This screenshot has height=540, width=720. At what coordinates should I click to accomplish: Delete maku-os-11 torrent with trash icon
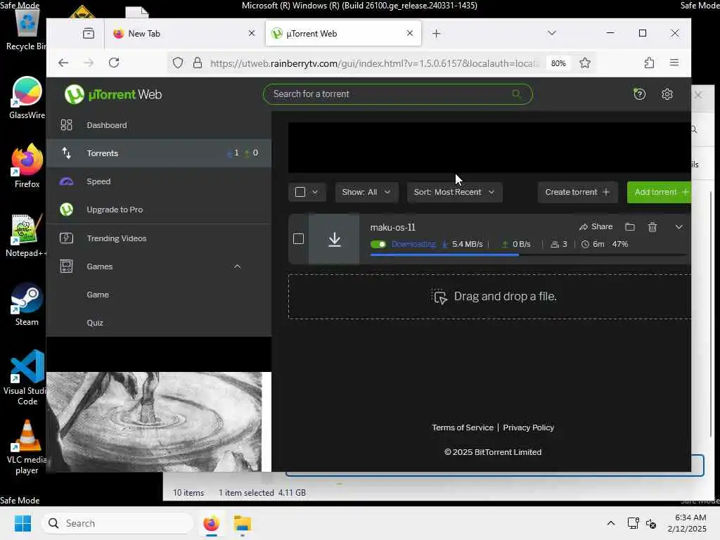click(x=652, y=227)
